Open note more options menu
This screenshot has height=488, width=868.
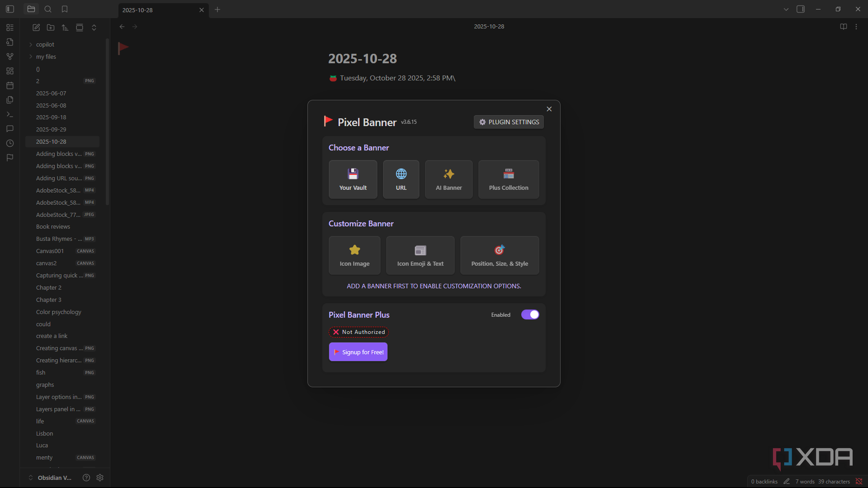856,27
